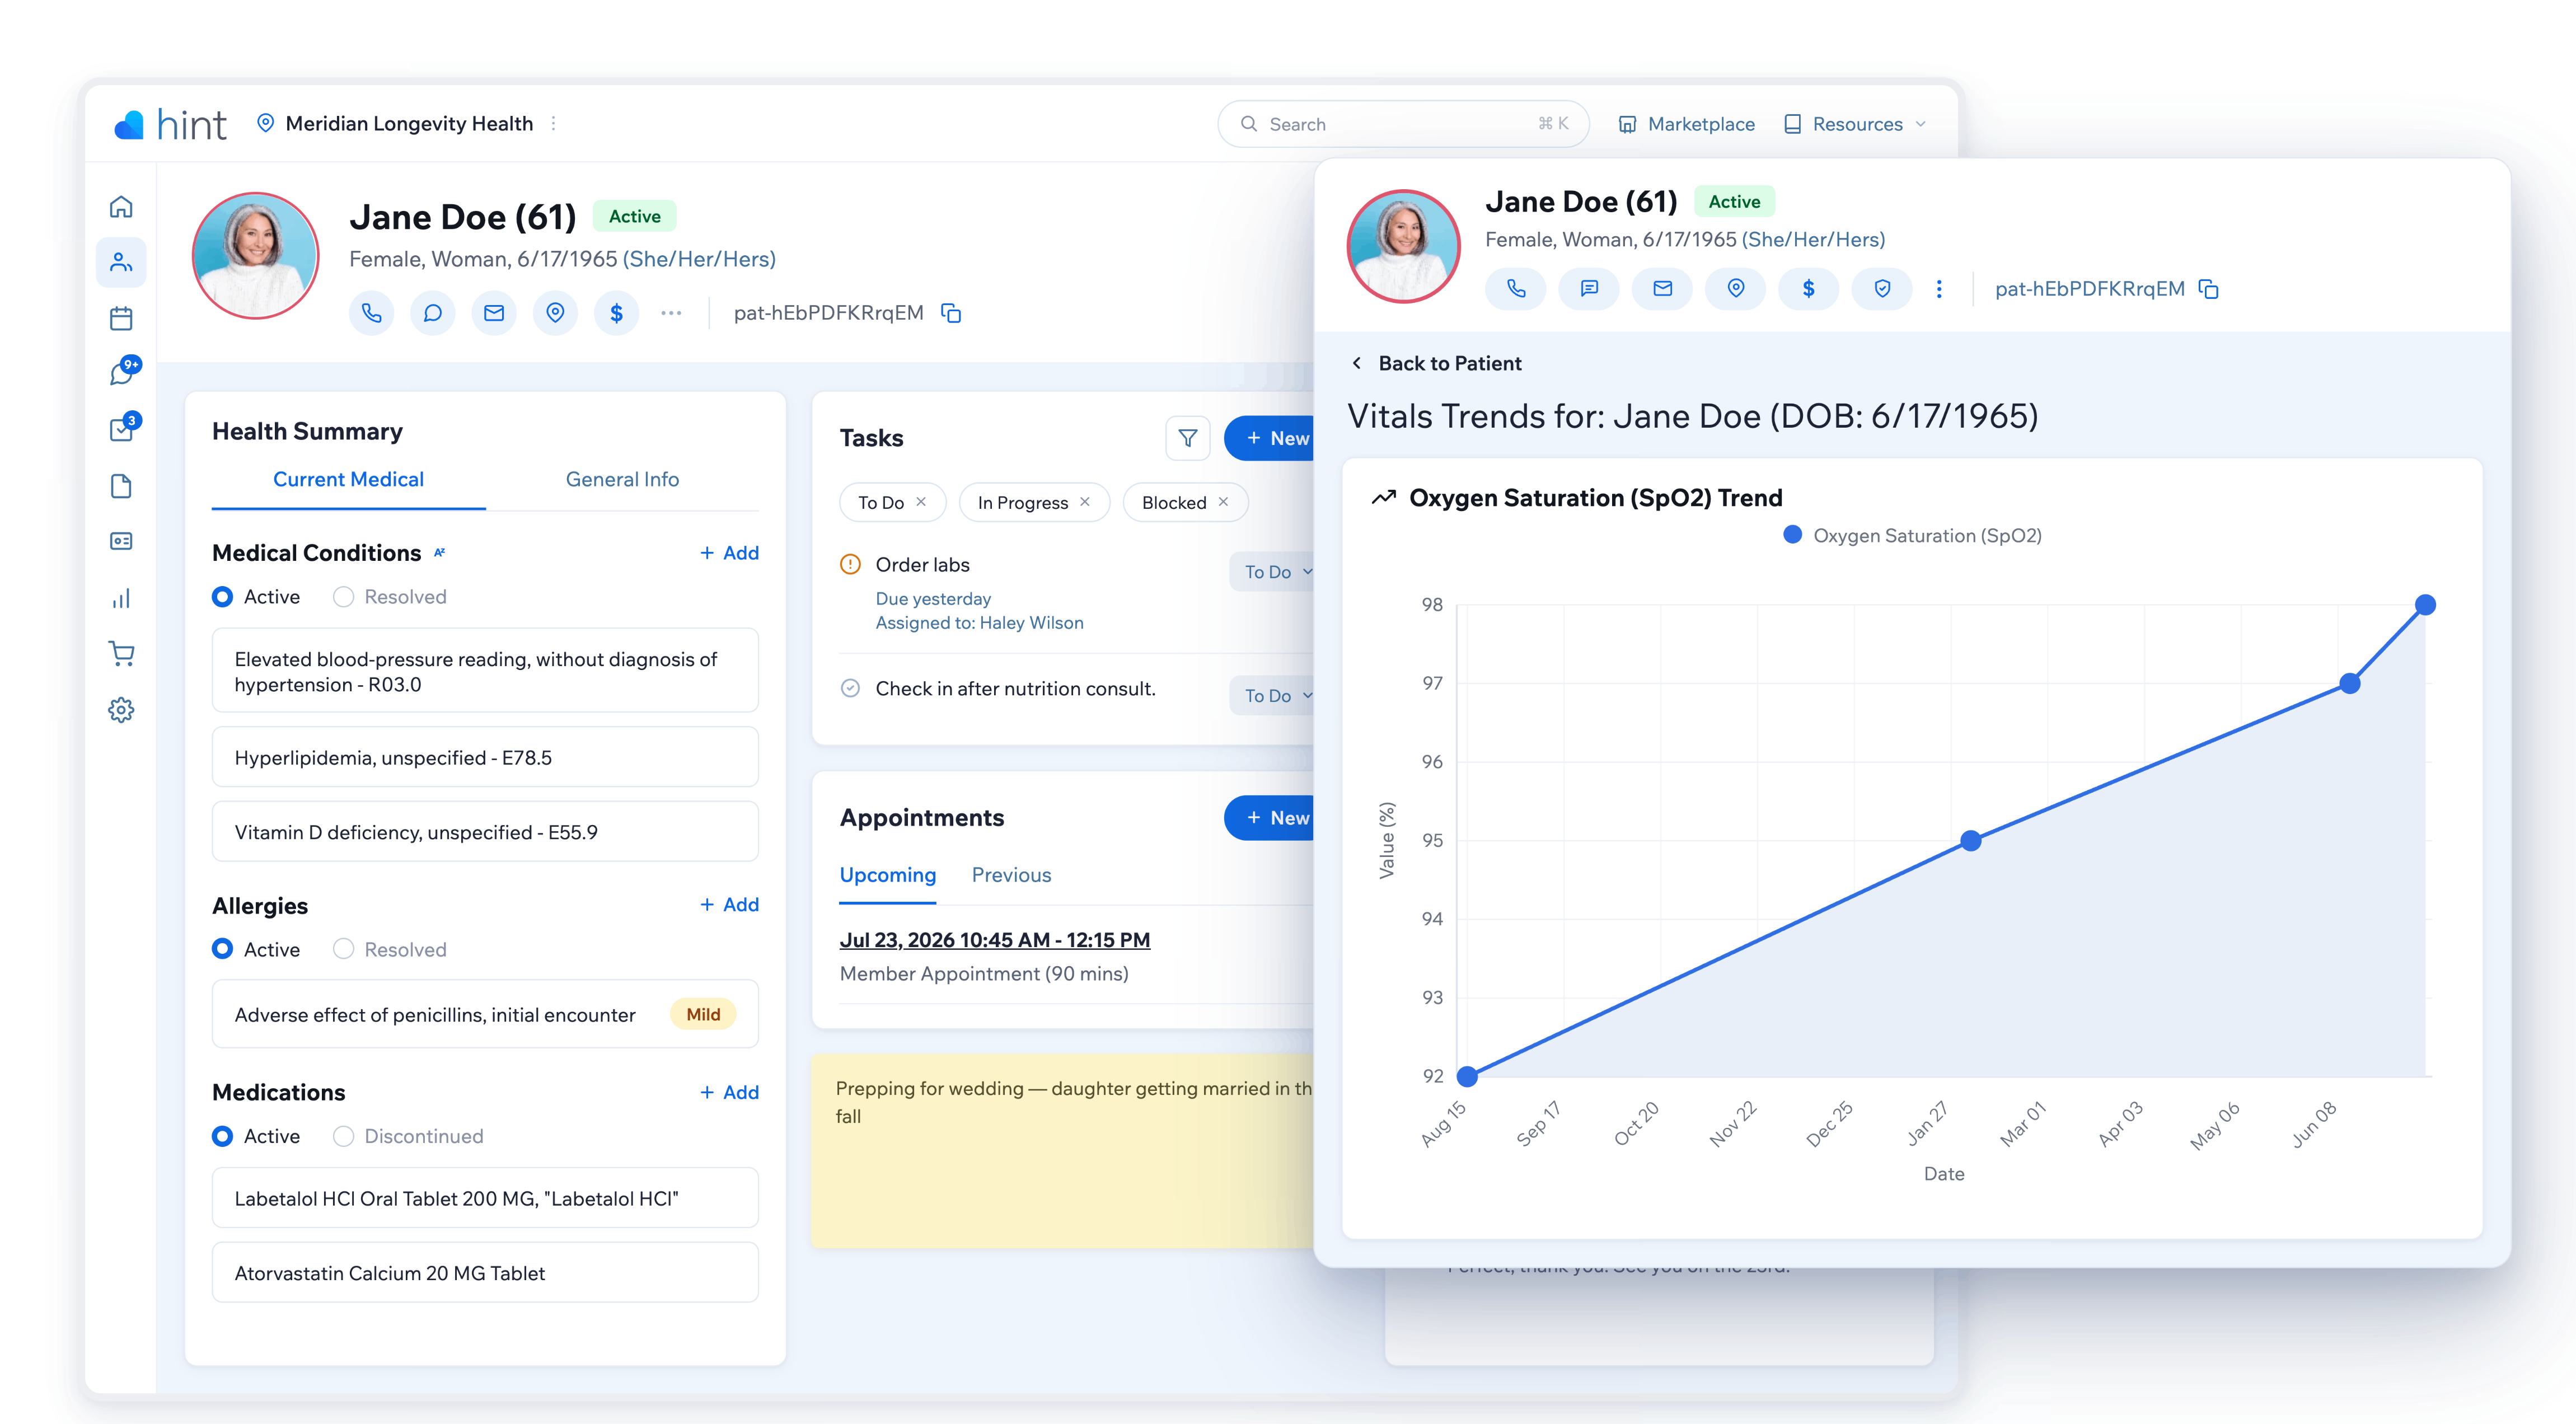The width and height of the screenshot is (2576, 1424).
Task: Click chat bubble icon in main patient header
Action: pos(432,313)
